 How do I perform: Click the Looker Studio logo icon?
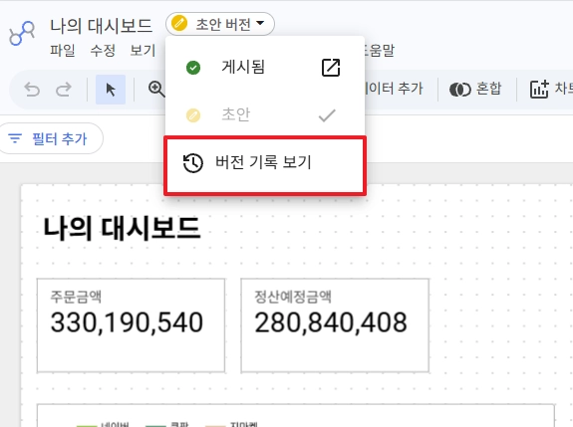coord(22,33)
